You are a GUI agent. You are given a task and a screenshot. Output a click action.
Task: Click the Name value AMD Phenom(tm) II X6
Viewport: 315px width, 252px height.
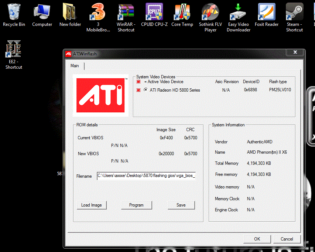coord(267,152)
